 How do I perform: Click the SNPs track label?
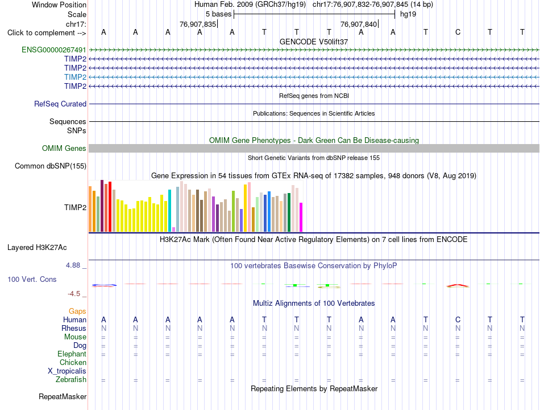(77, 130)
